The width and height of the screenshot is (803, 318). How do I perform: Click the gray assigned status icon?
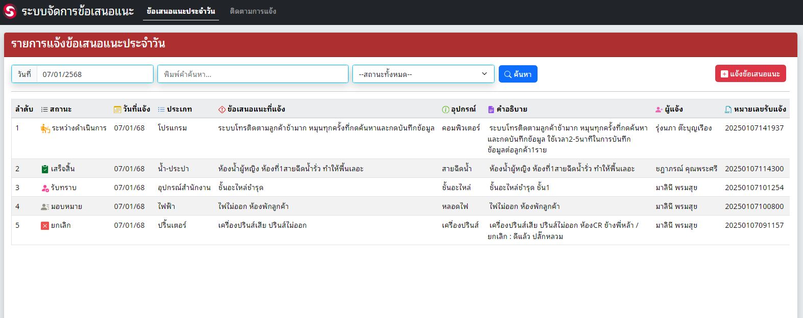click(x=45, y=207)
